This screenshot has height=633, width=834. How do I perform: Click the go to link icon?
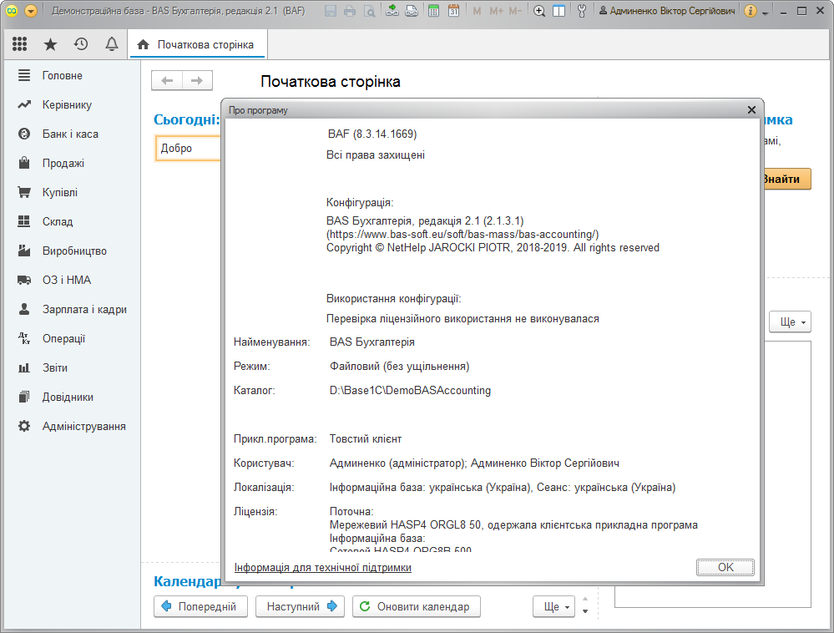point(412,11)
